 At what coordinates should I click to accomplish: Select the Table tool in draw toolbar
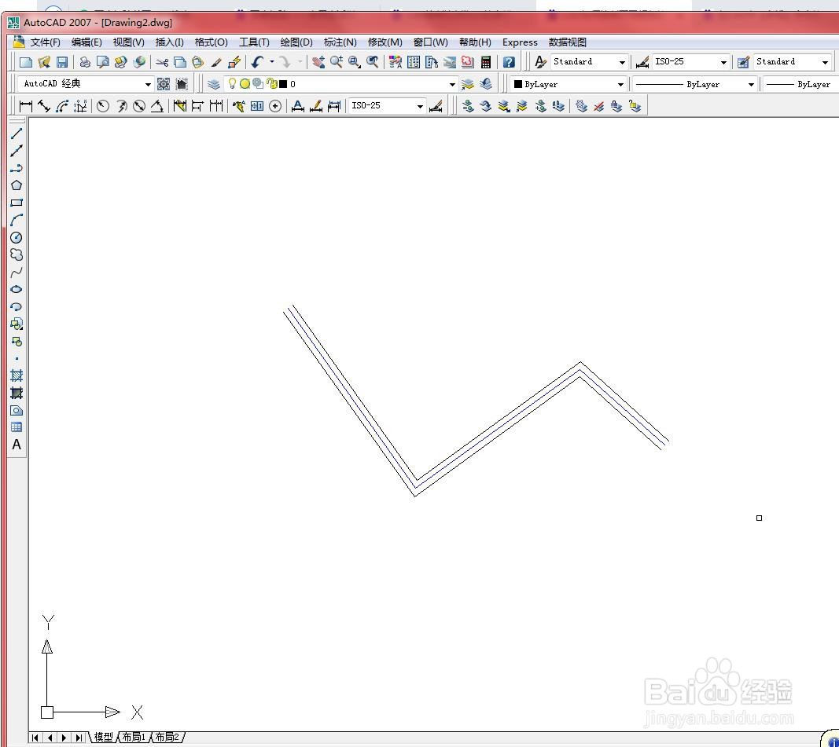tap(17, 427)
